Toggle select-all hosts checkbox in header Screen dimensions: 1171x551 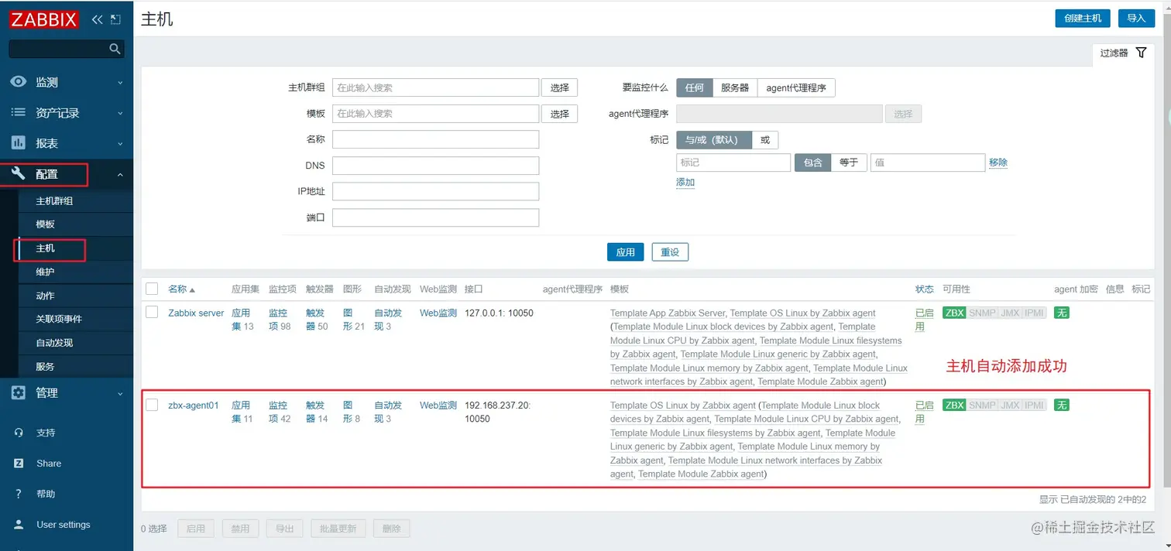(x=152, y=289)
